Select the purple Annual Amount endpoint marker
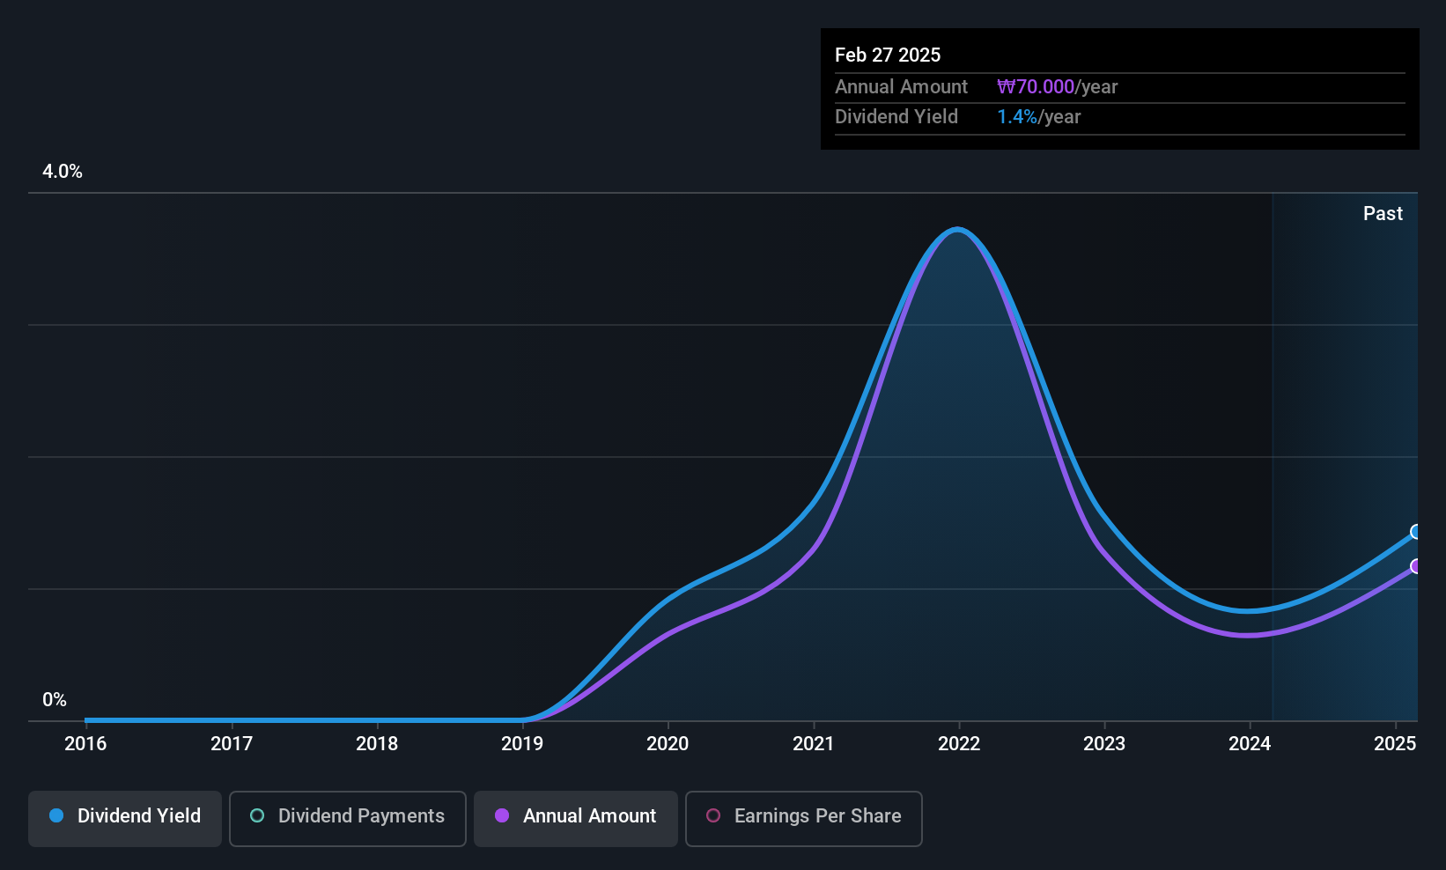Image resolution: width=1446 pixels, height=870 pixels. [x=1416, y=566]
